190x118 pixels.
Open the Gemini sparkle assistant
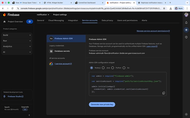tap(186, 30)
